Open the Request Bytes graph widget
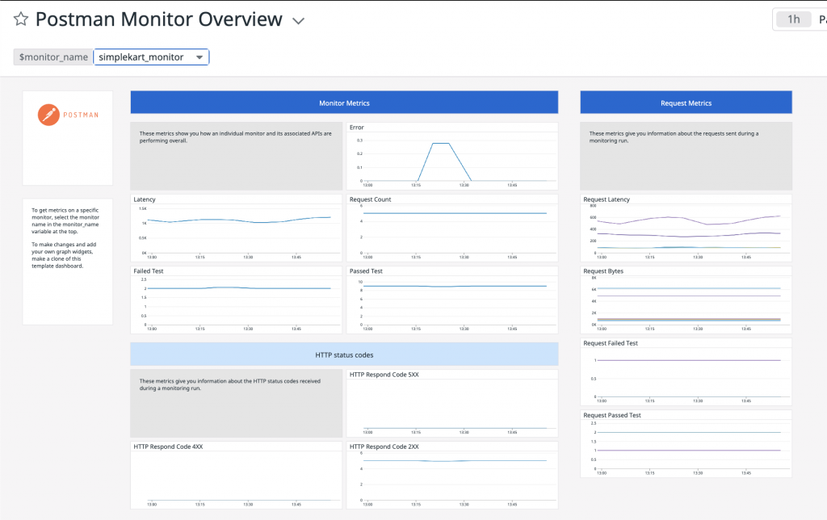 click(x=686, y=300)
